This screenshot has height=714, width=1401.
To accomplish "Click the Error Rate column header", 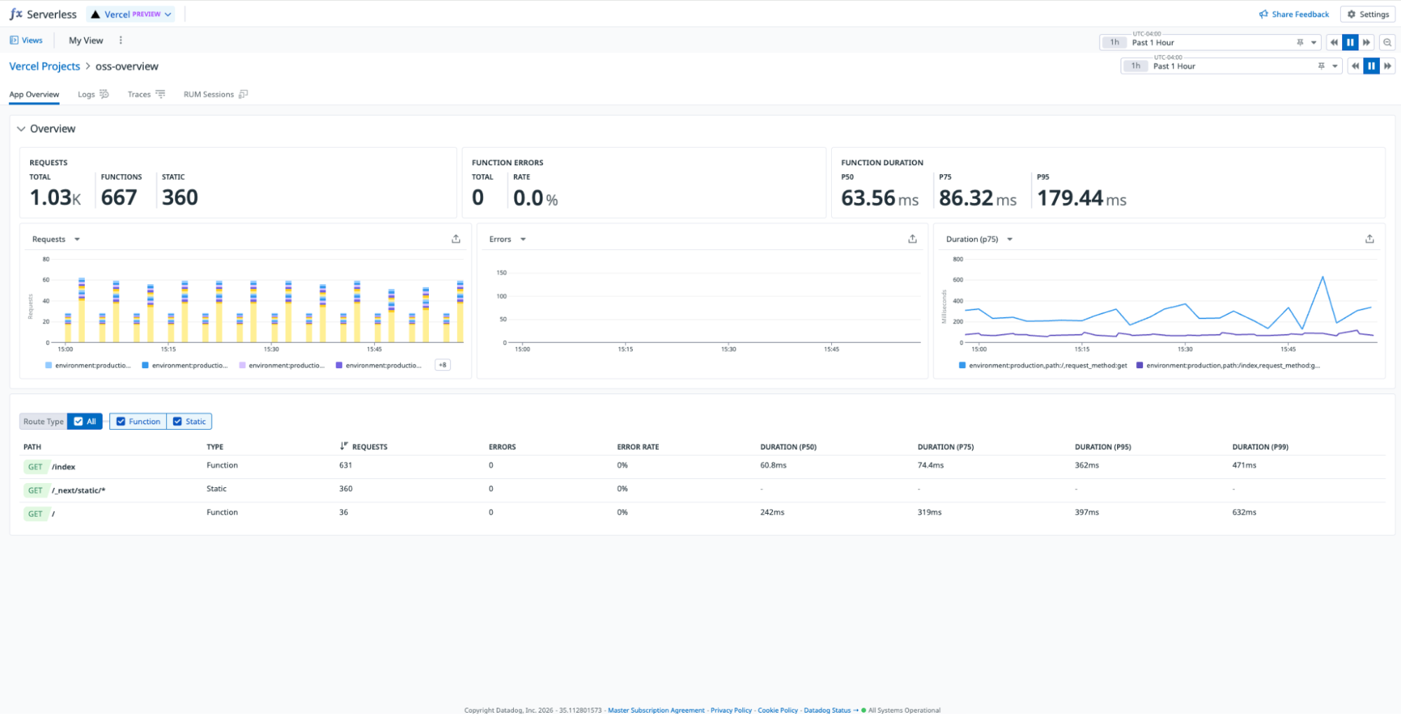I will coord(638,447).
